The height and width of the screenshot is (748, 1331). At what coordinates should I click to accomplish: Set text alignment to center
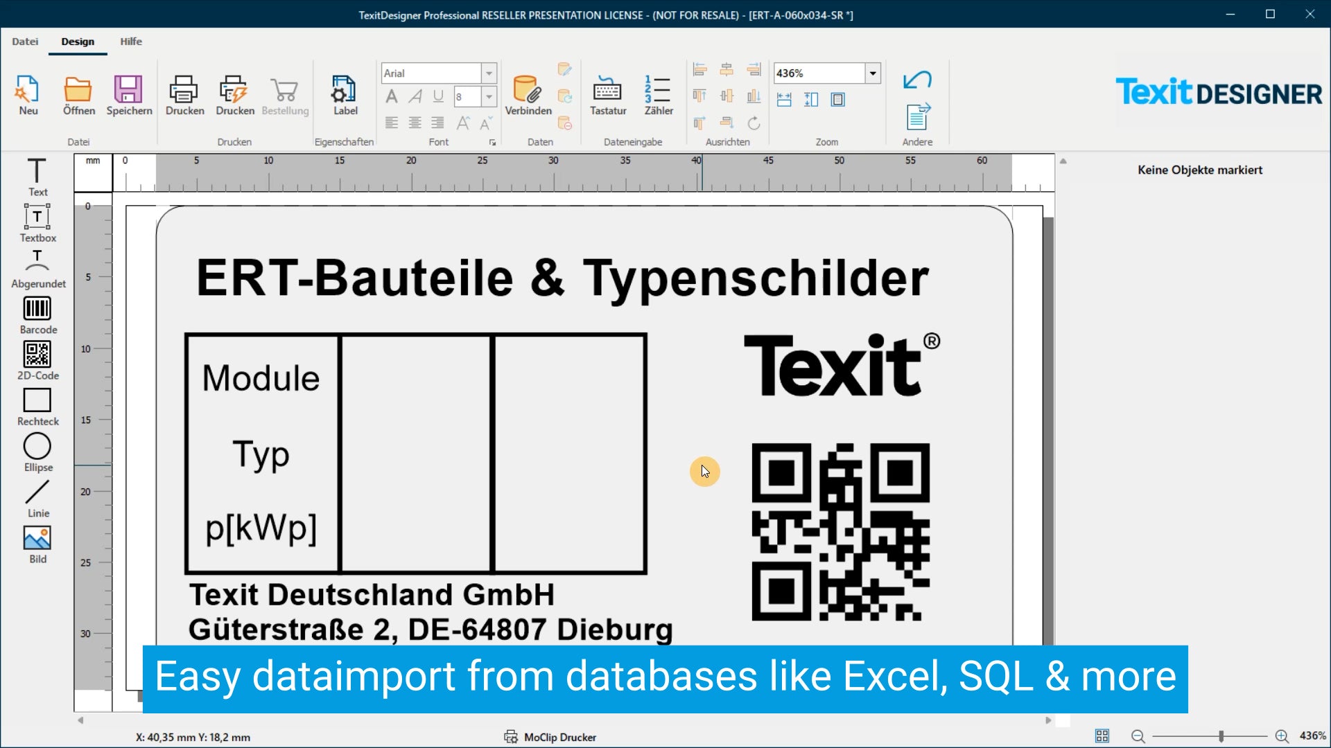tap(415, 123)
